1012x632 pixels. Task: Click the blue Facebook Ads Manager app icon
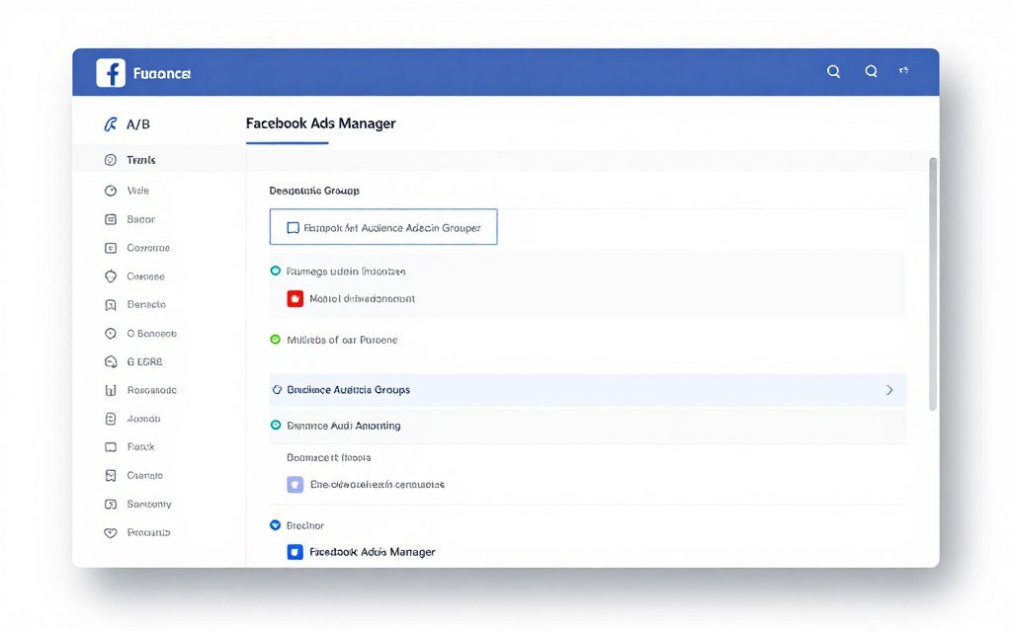[295, 551]
